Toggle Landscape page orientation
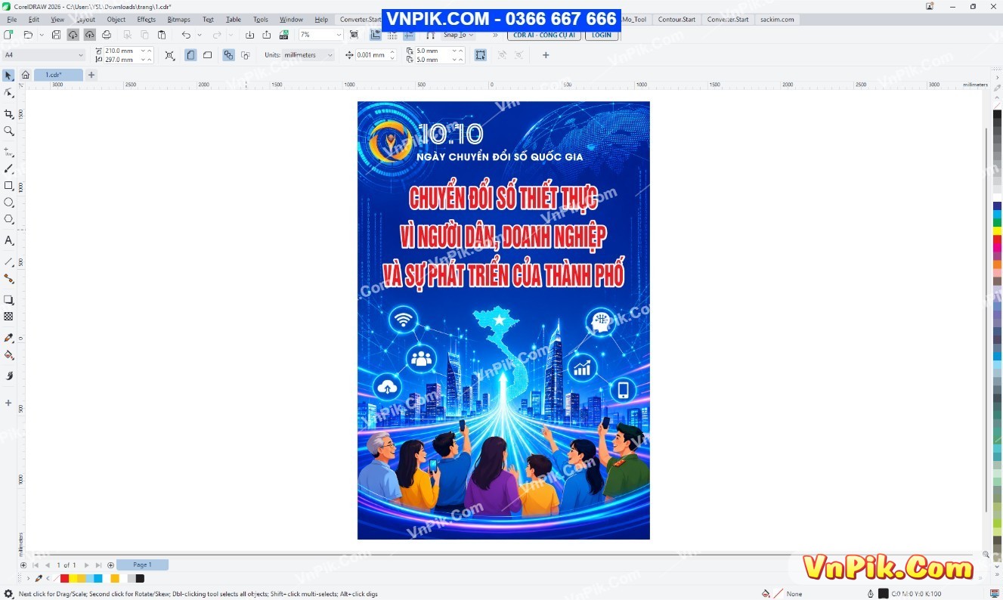The image size is (1003, 600). (208, 55)
